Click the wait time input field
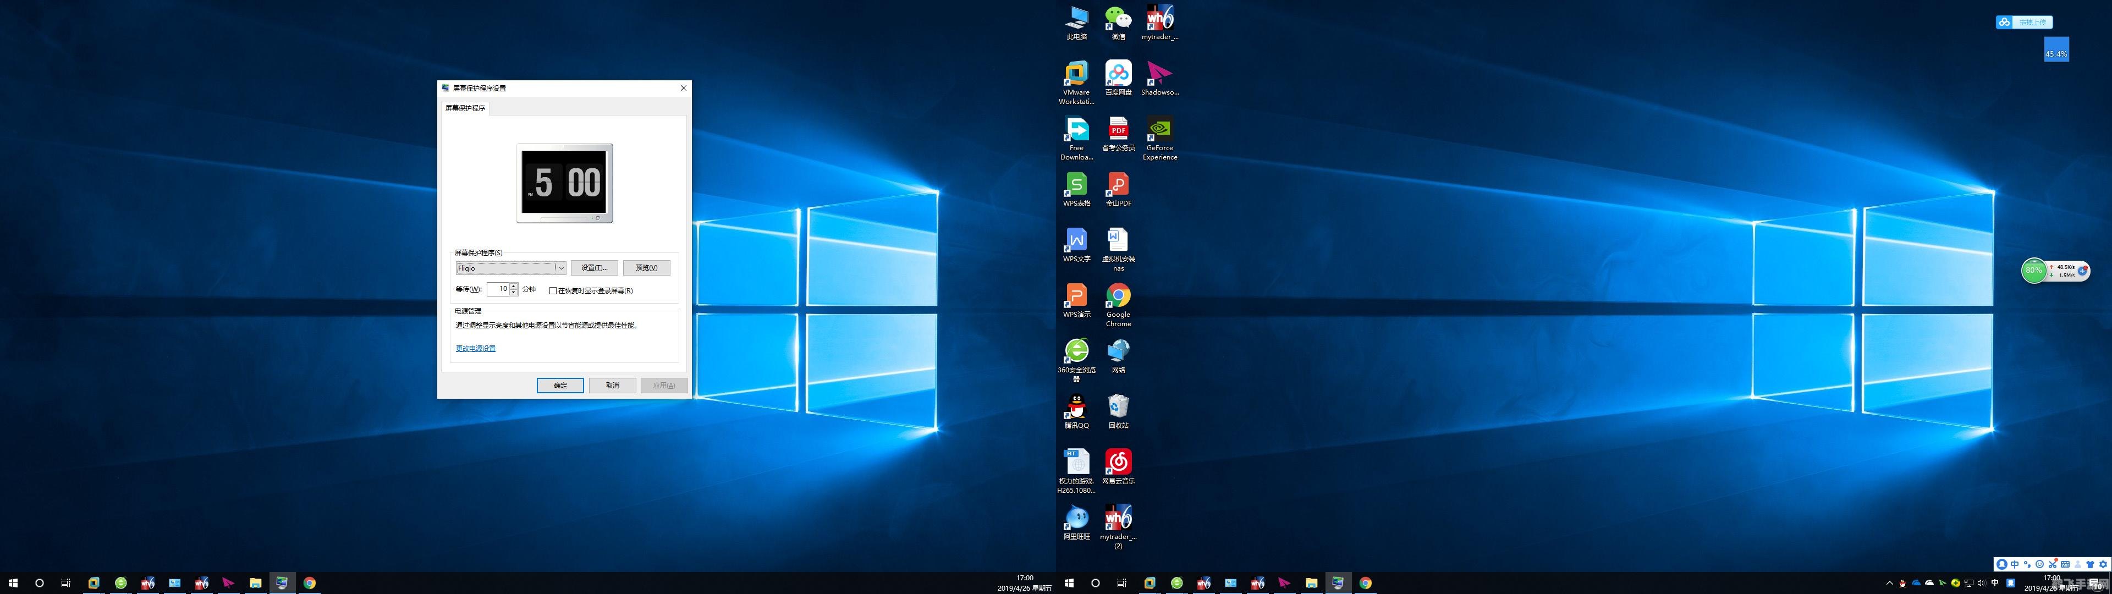The image size is (2112, 594). (498, 289)
